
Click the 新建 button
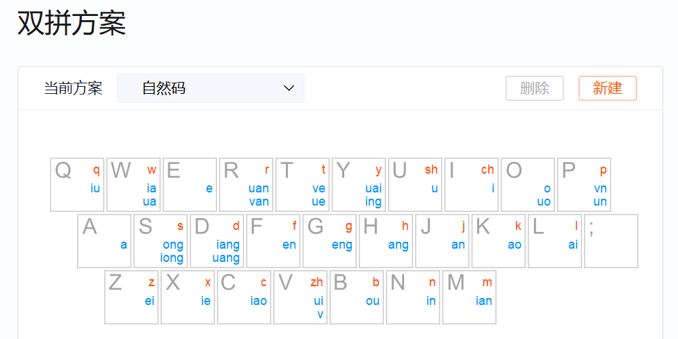tap(608, 88)
